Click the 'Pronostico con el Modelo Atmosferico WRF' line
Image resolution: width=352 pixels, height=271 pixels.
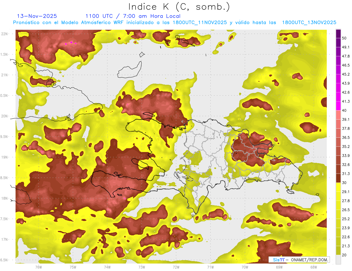(174, 23)
